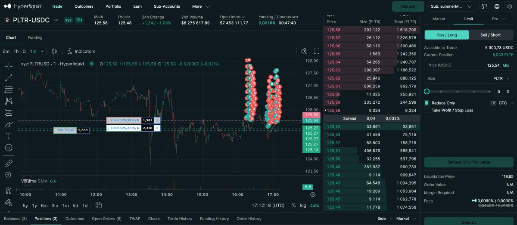Click the slider 100% end marker
The image size is (517, 225).
tap(489, 92)
